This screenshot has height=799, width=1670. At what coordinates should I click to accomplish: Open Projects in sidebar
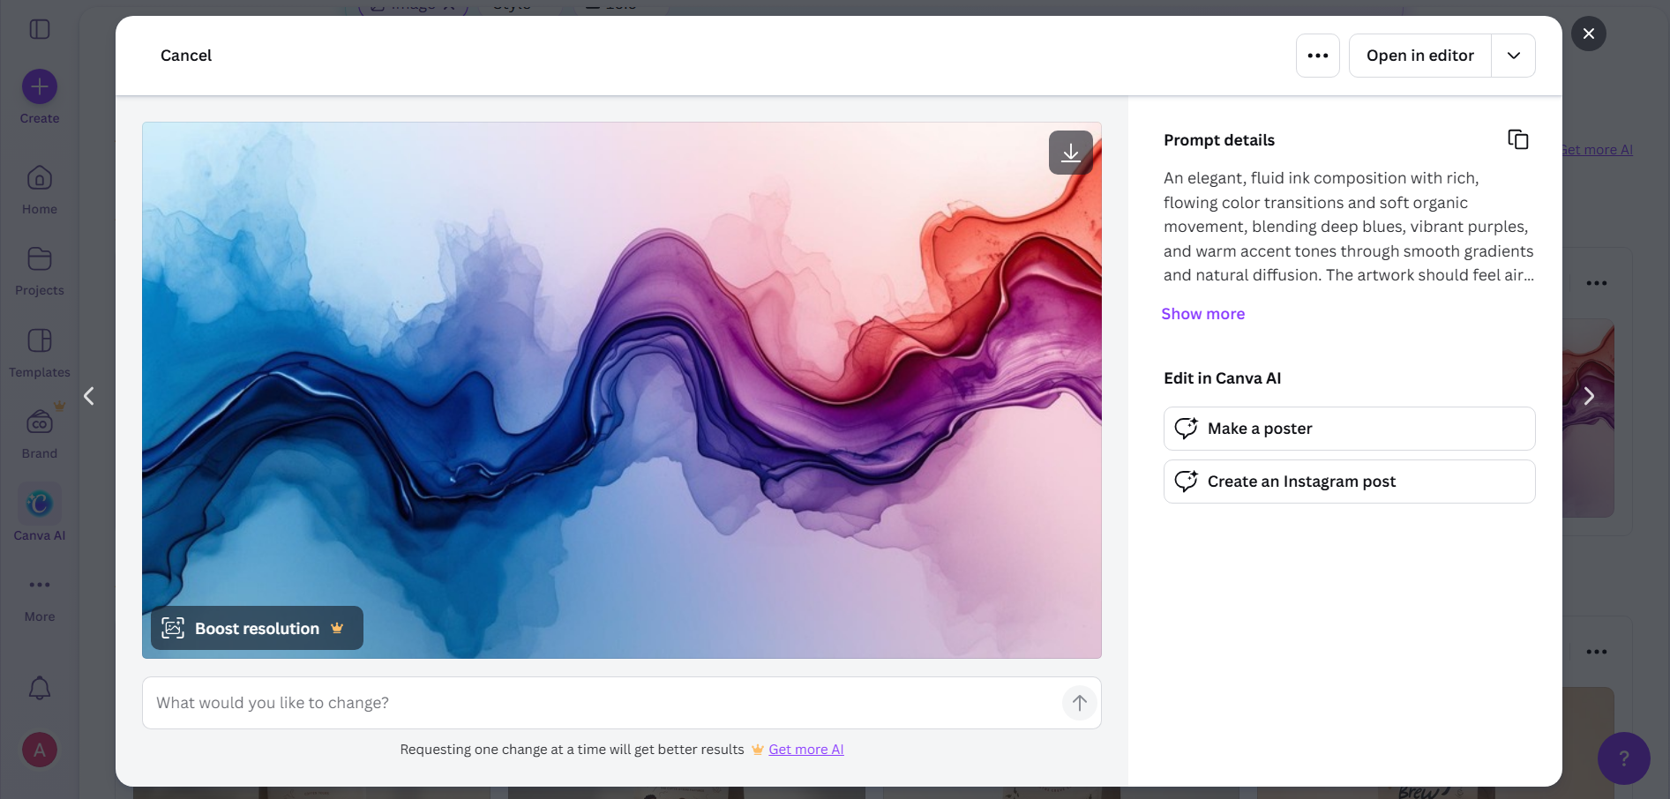coord(40,271)
